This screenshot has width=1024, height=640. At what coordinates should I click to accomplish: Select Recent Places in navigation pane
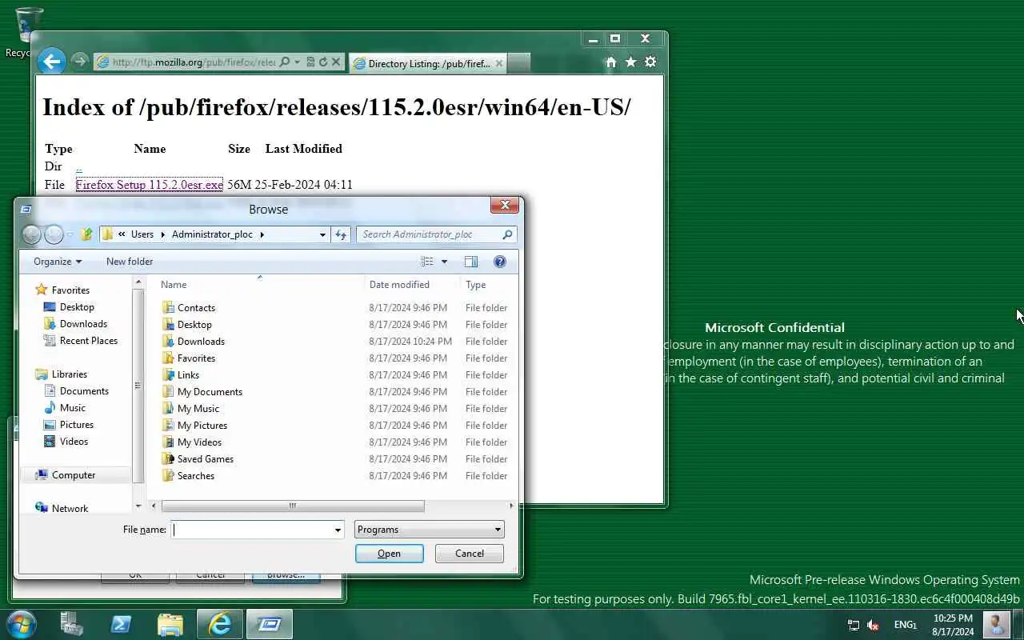[x=89, y=341]
